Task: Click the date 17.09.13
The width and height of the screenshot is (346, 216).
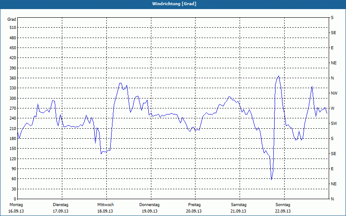Action: click(x=61, y=211)
